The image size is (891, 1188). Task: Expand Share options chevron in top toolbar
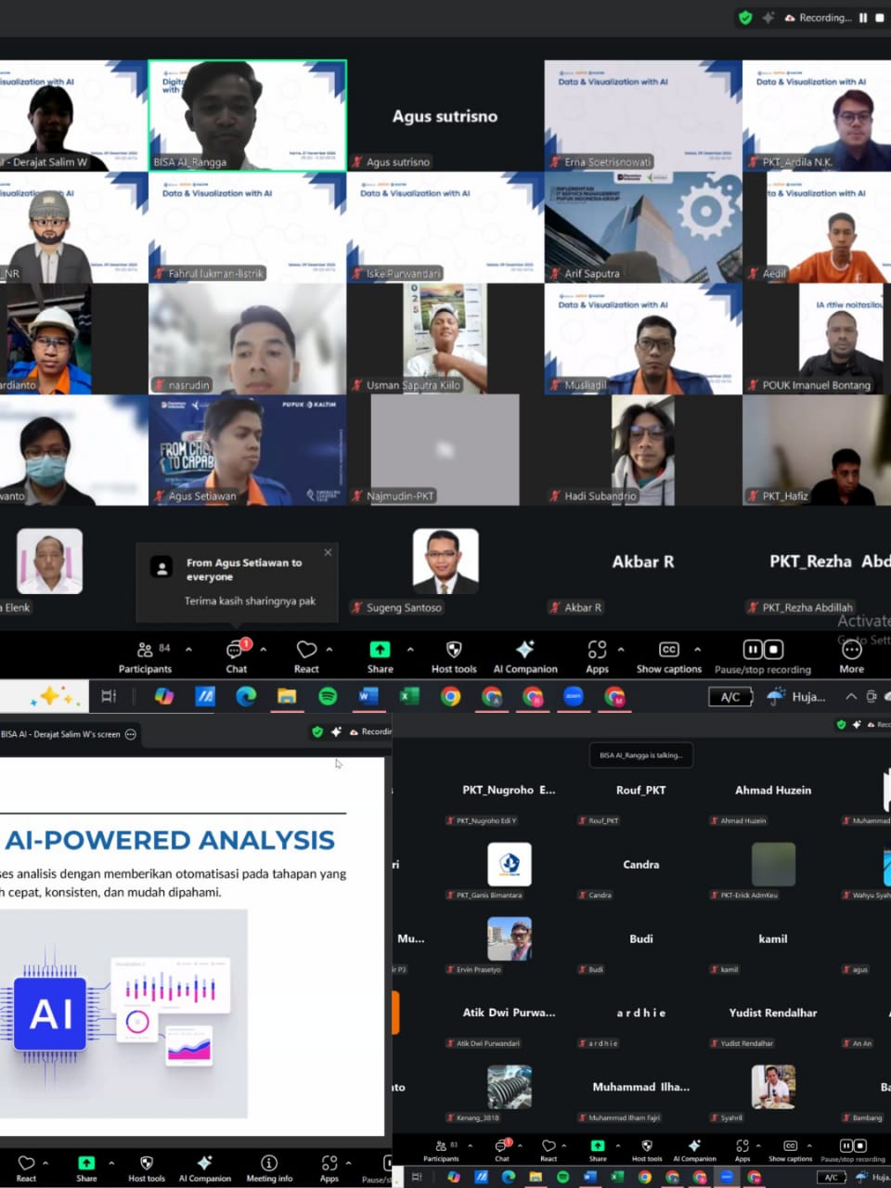(x=410, y=649)
